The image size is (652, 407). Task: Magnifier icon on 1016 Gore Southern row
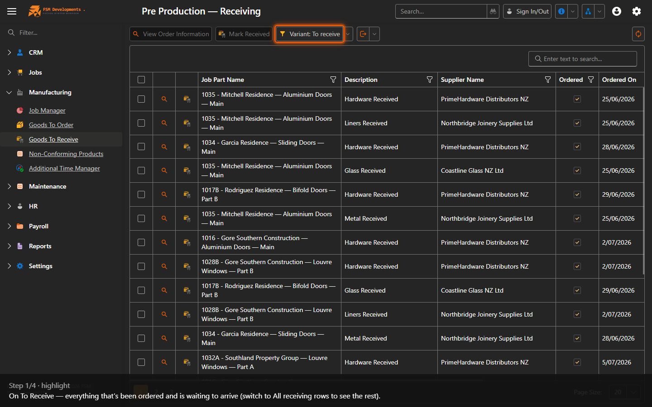pos(164,242)
